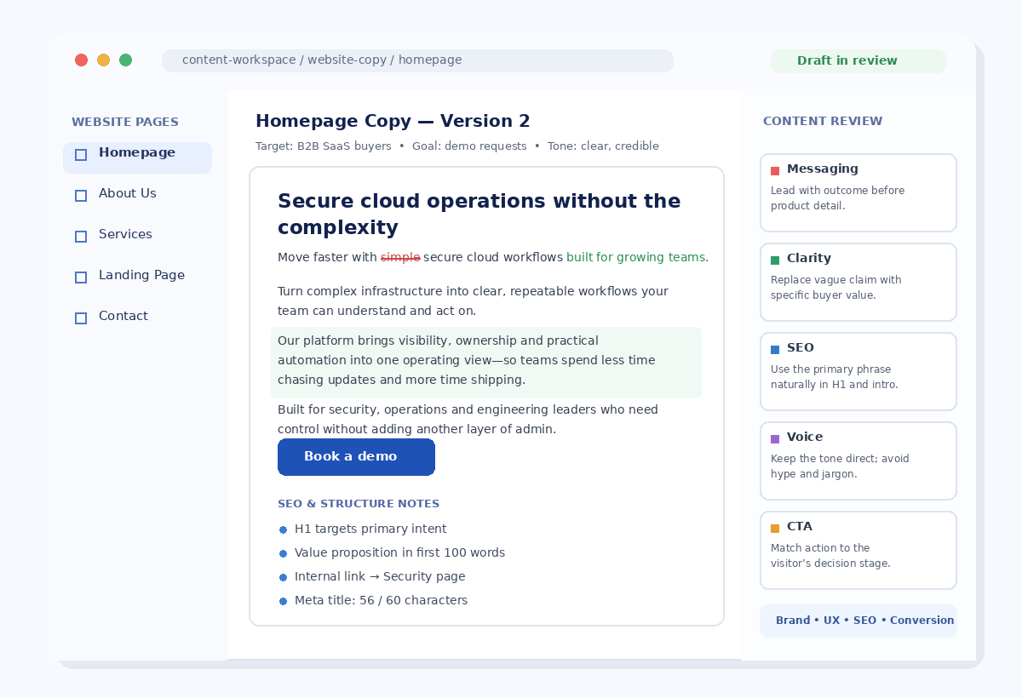Open the Contact page item
The height and width of the screenshot is (698, 1022).
(123, 317)
